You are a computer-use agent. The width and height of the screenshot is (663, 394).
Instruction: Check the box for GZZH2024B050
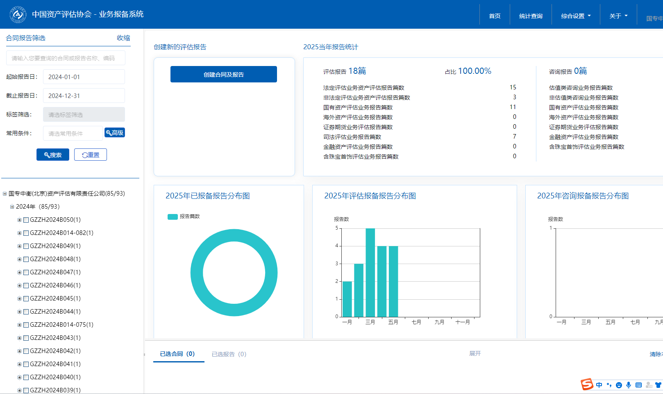[x=26, y=220]
